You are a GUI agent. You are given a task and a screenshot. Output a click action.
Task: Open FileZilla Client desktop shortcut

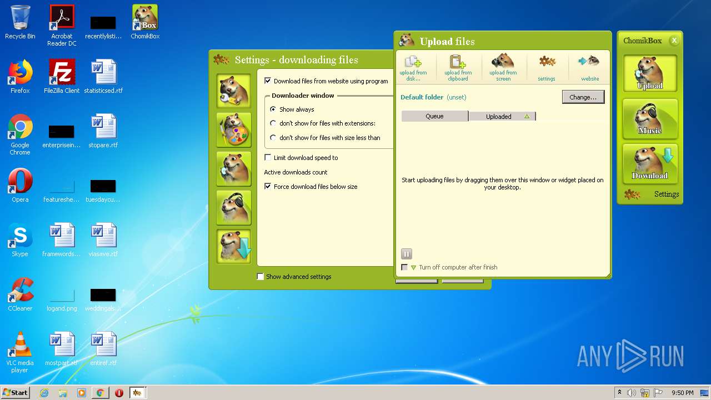[62, 77]
